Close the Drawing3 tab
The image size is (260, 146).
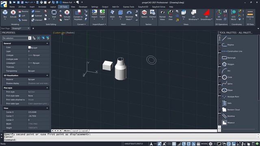[28, 28]
